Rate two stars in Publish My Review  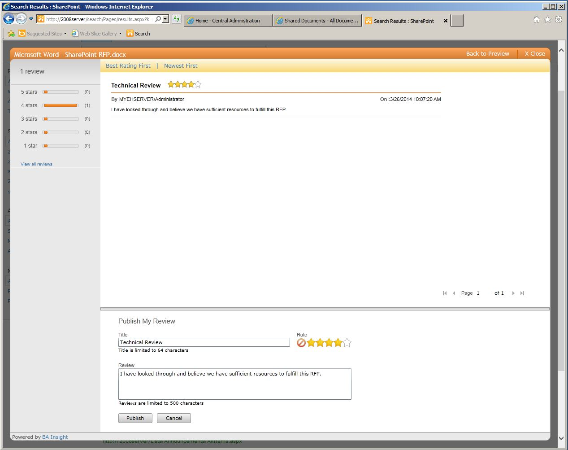[x=320, y=343]
